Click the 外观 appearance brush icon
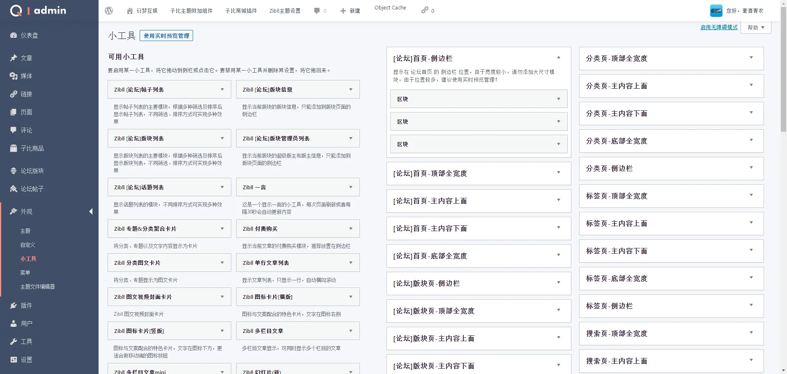 14,211
